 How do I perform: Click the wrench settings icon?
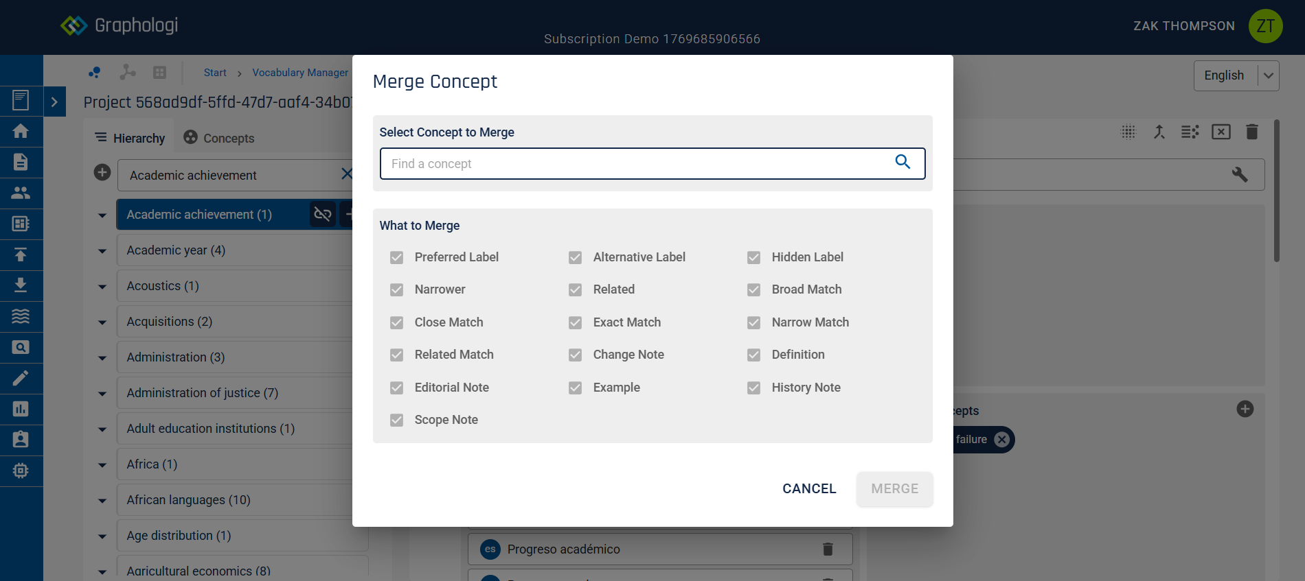[1239, 174]
